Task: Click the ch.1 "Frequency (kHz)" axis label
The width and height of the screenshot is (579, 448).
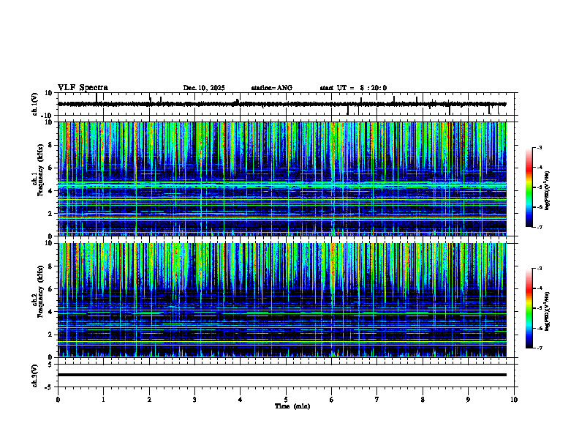Action: click(x=40, y=170)
